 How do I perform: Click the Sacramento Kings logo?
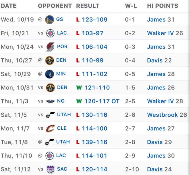point(50,169)
